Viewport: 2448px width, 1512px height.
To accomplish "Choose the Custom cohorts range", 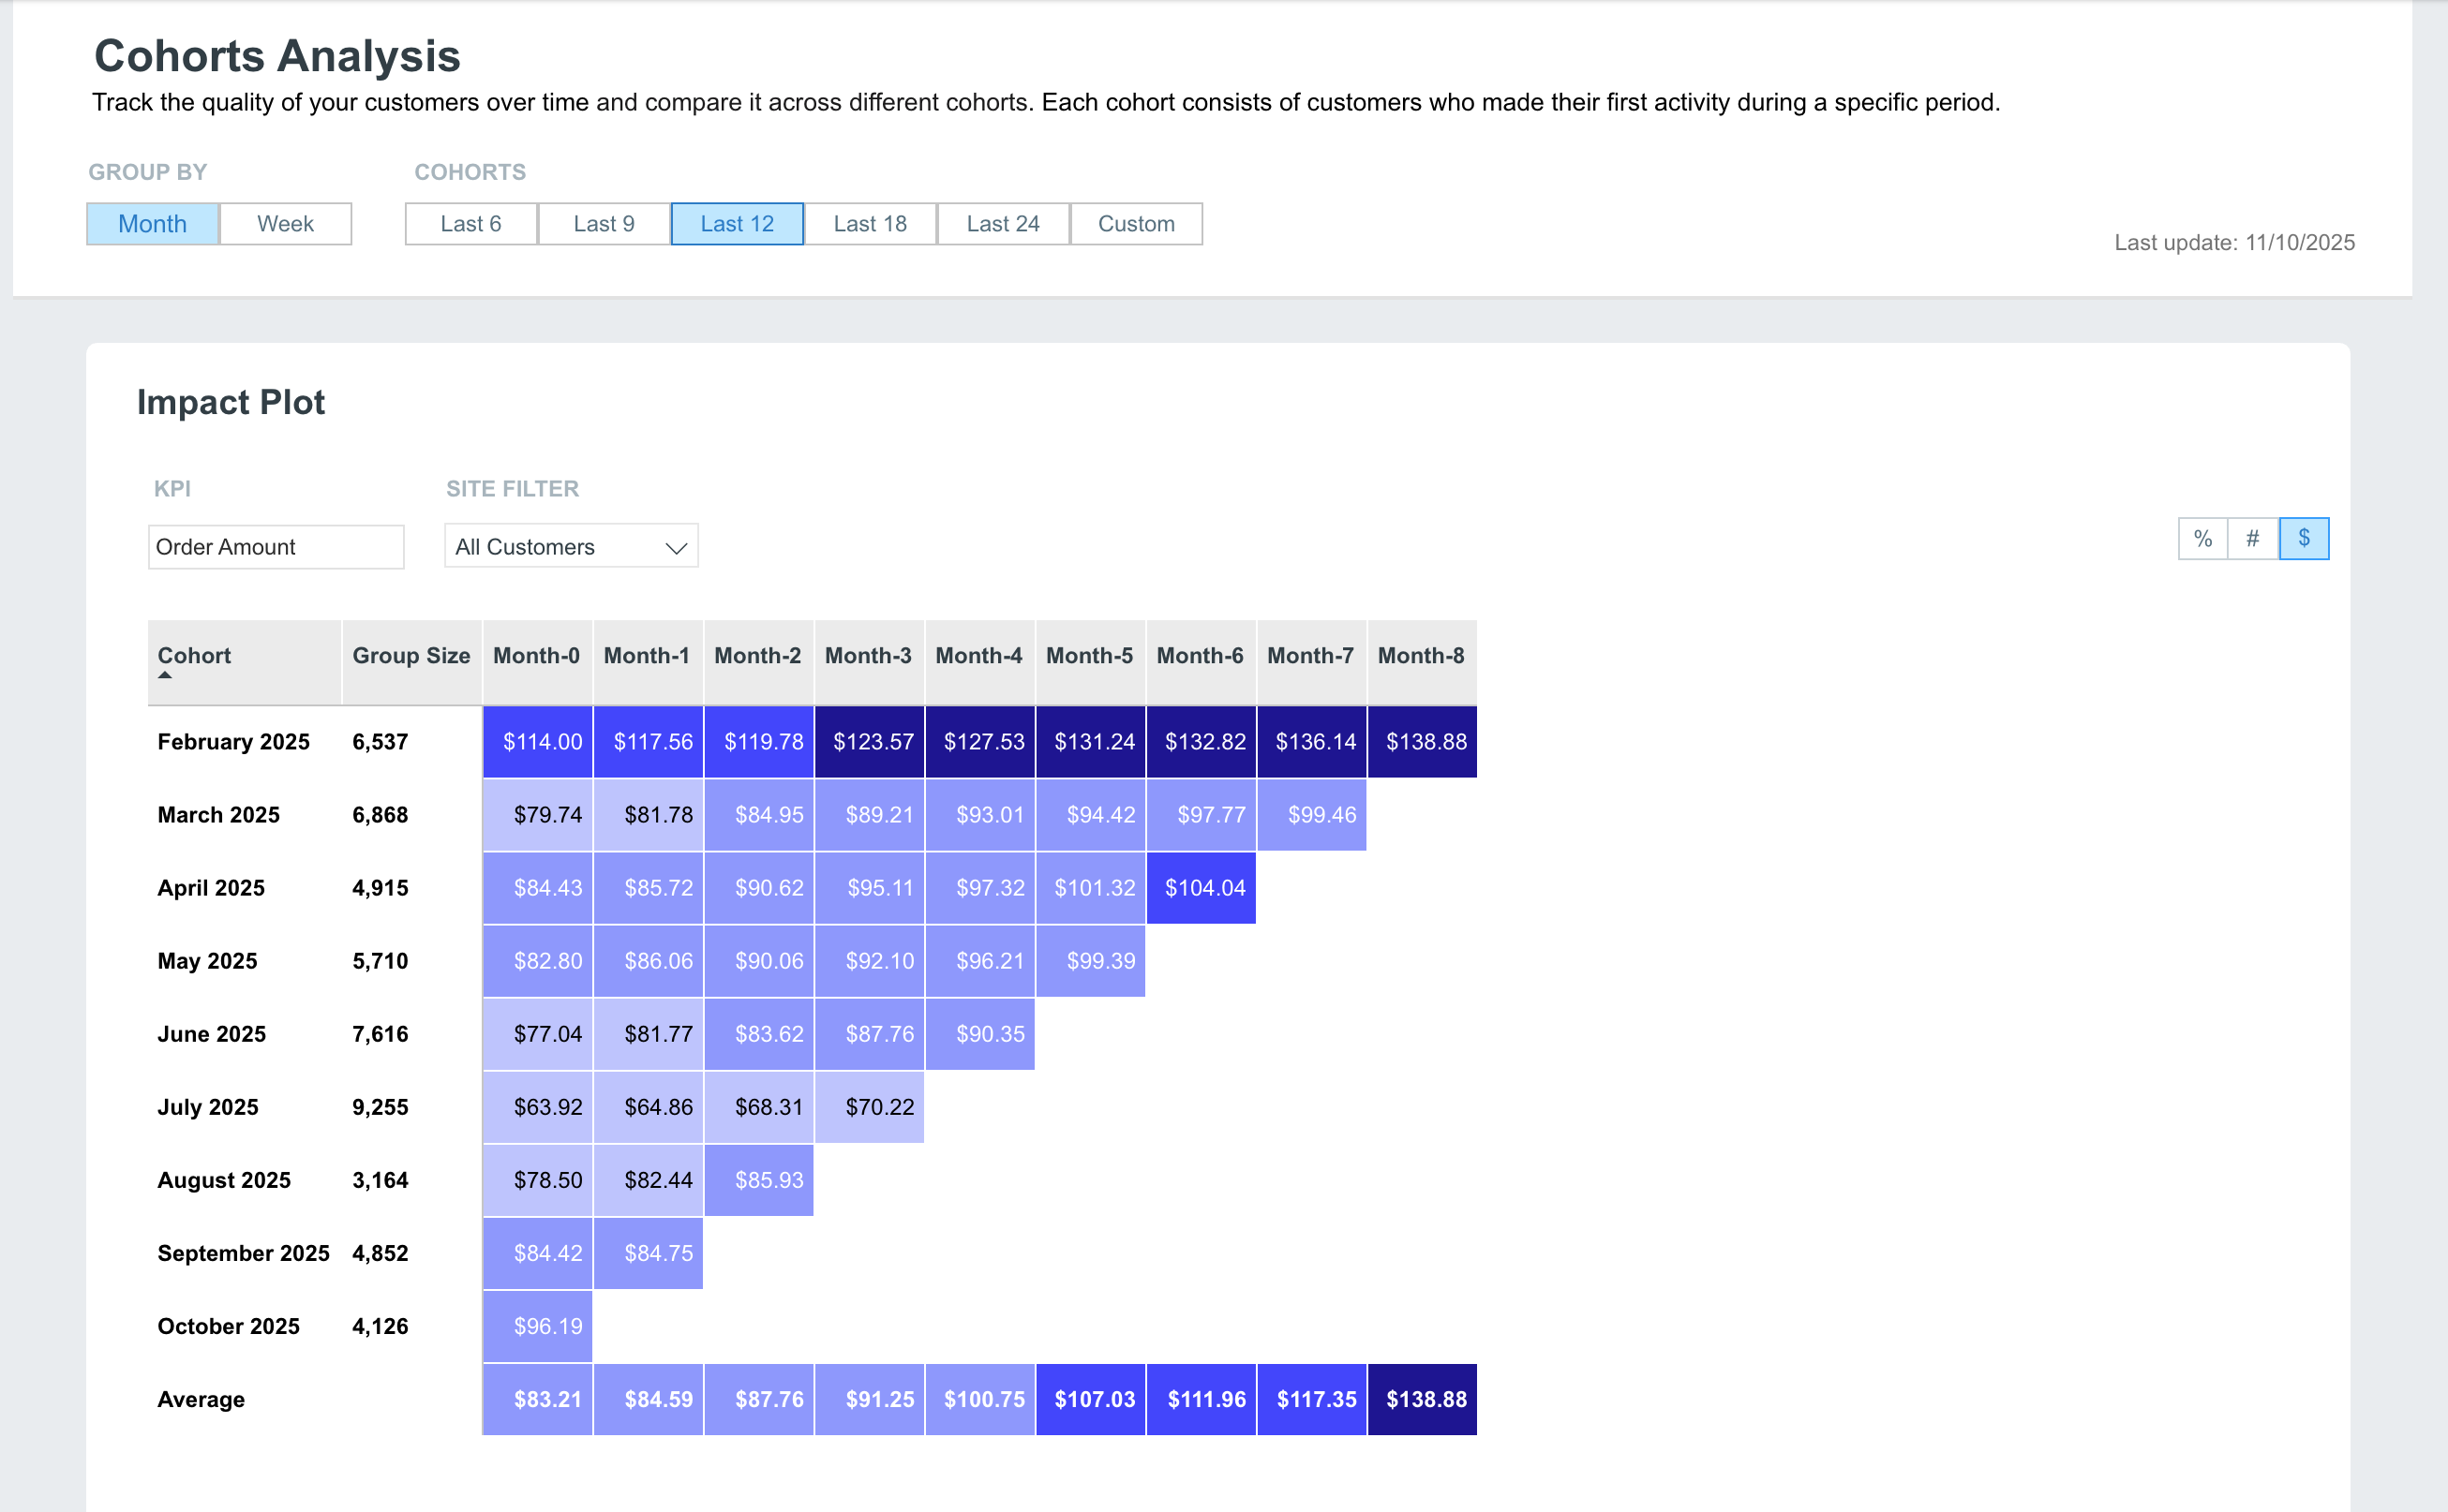I will point(1137,224).
